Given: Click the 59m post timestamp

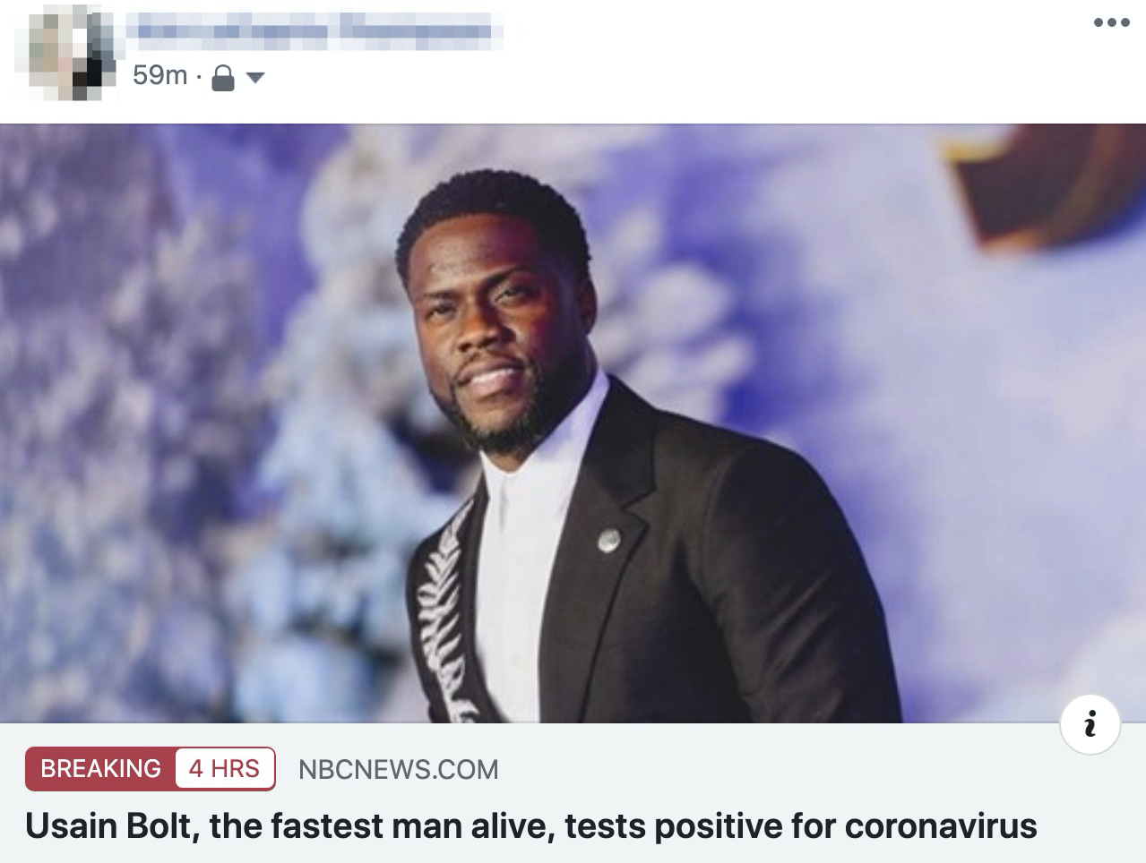Looking at the screenshot, I should click(159, 75).
